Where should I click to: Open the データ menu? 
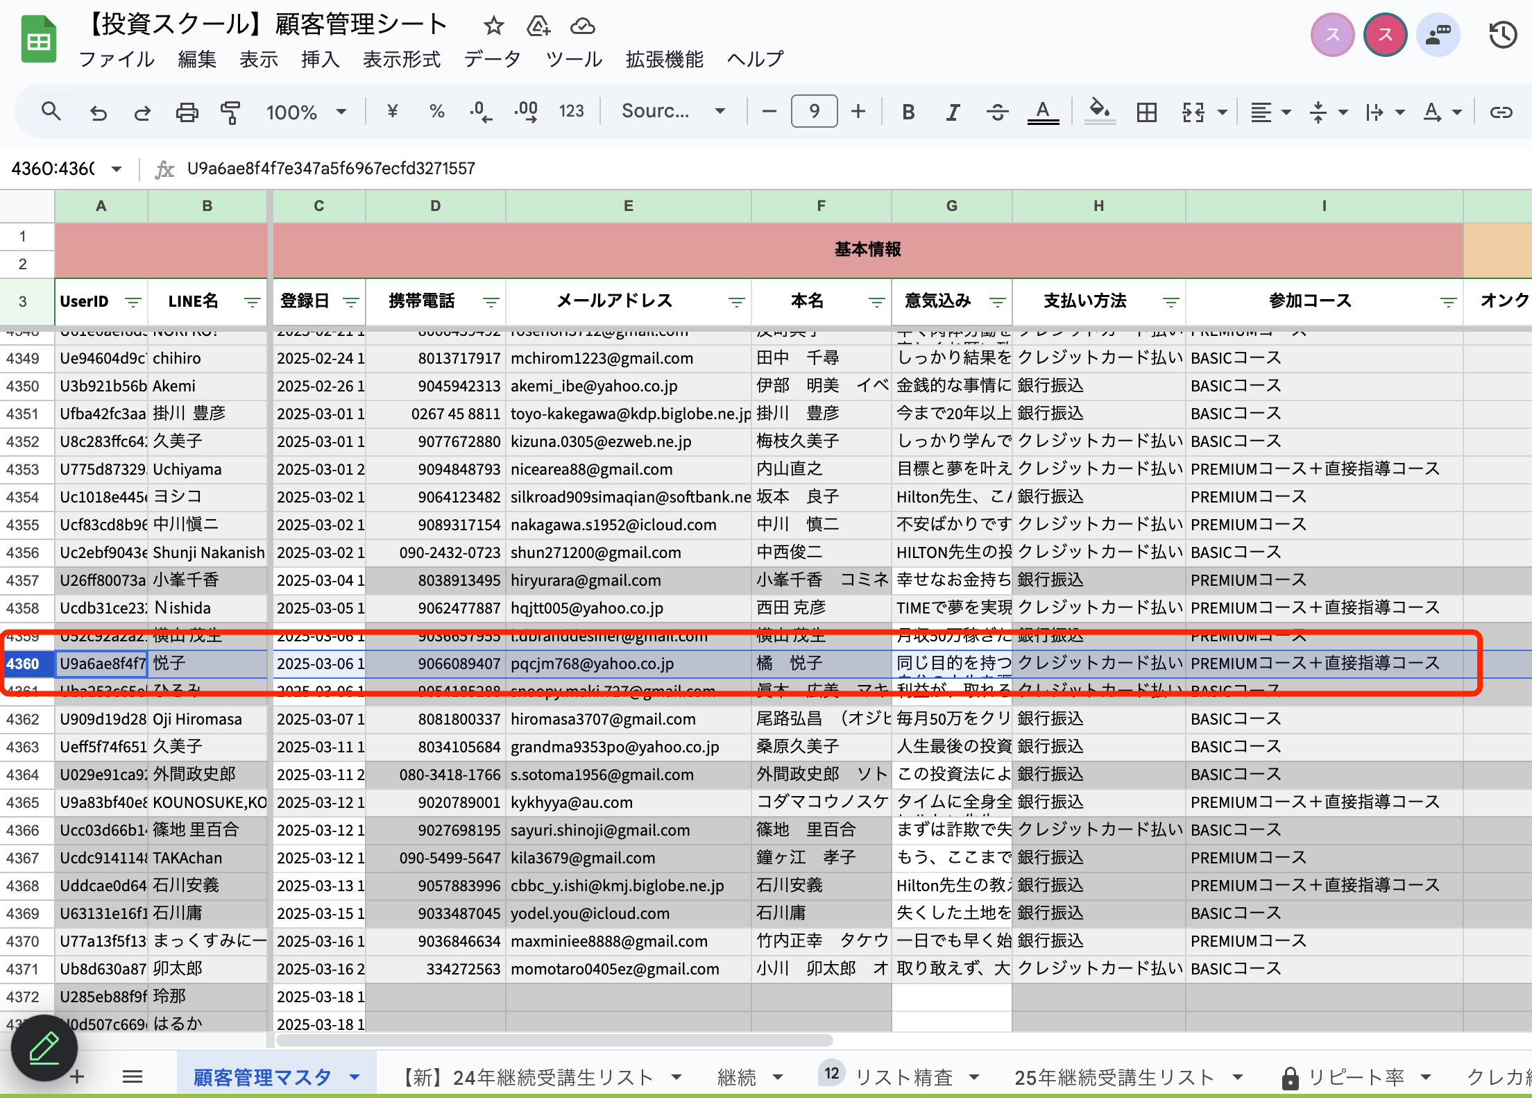click(x=492, y=59)
